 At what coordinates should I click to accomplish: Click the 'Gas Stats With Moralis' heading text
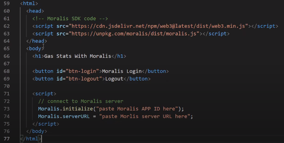78,56
